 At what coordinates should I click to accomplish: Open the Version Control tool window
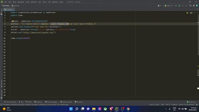pyautogui.click(x=10, y=102)
